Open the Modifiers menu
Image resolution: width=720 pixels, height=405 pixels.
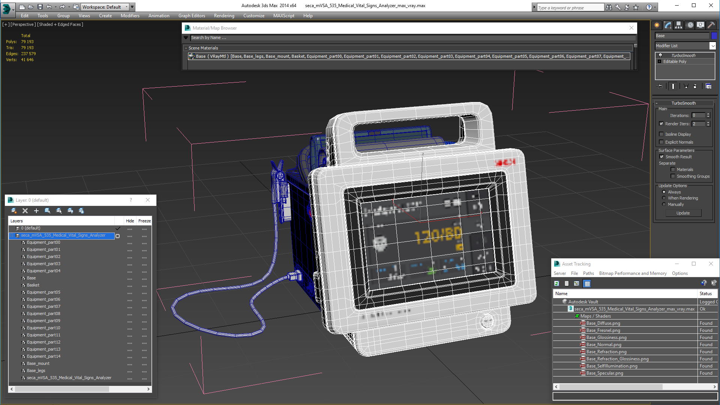(130, 16)
